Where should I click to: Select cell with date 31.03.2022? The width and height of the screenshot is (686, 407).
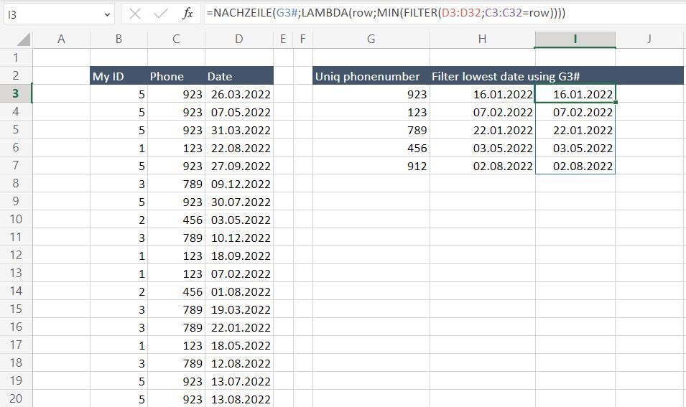point(239,129)
